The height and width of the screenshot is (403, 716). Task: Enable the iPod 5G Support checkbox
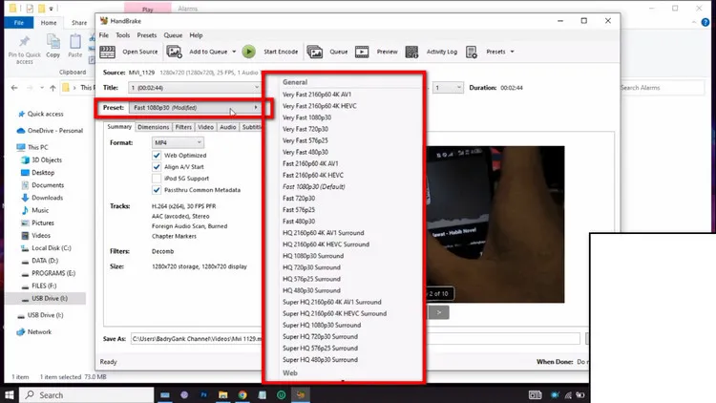[157, 179]
